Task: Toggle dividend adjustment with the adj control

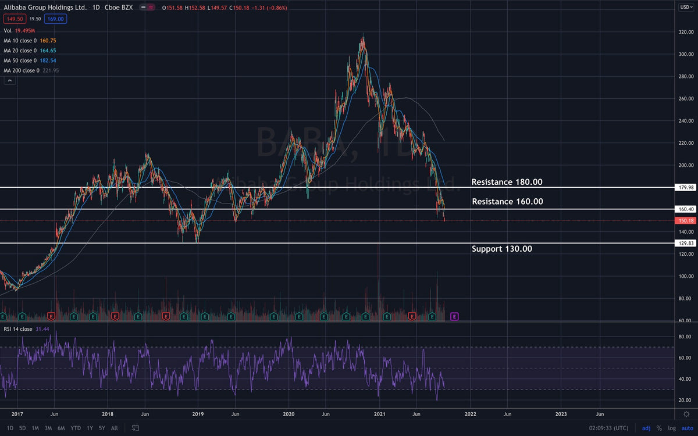Action: pos(646,428)
